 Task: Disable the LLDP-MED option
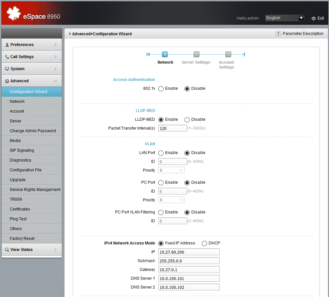point(187,120)
